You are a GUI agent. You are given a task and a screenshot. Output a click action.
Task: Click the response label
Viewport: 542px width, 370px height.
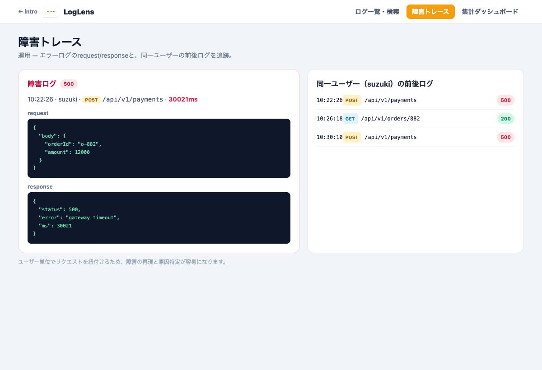40,187
